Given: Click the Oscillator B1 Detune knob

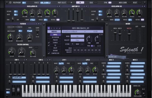Looking at the screenshot, I should tap(40, 12).
